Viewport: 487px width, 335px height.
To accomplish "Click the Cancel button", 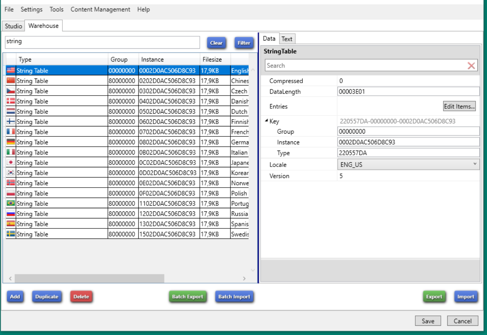I will coord(463,321).
